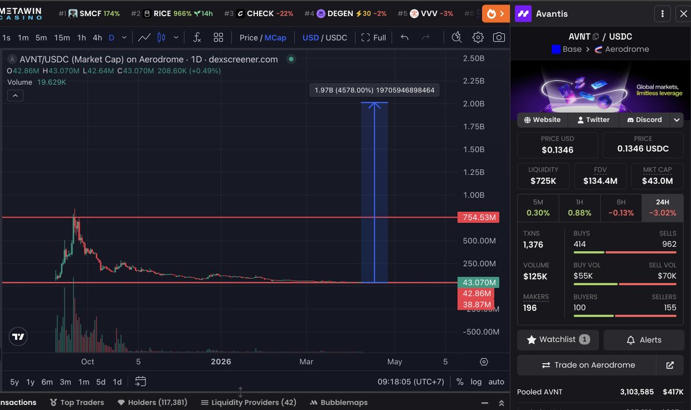This screenshot has height=410, width=691.
Task: Copy the AVNT token address icon
Action: tap(595, 36)
